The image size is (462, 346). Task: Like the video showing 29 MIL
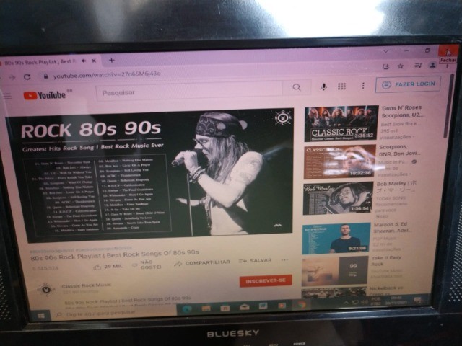click(108, 267)
